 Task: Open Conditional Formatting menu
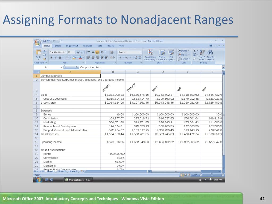pyautogui.click(x=150, y=55)
